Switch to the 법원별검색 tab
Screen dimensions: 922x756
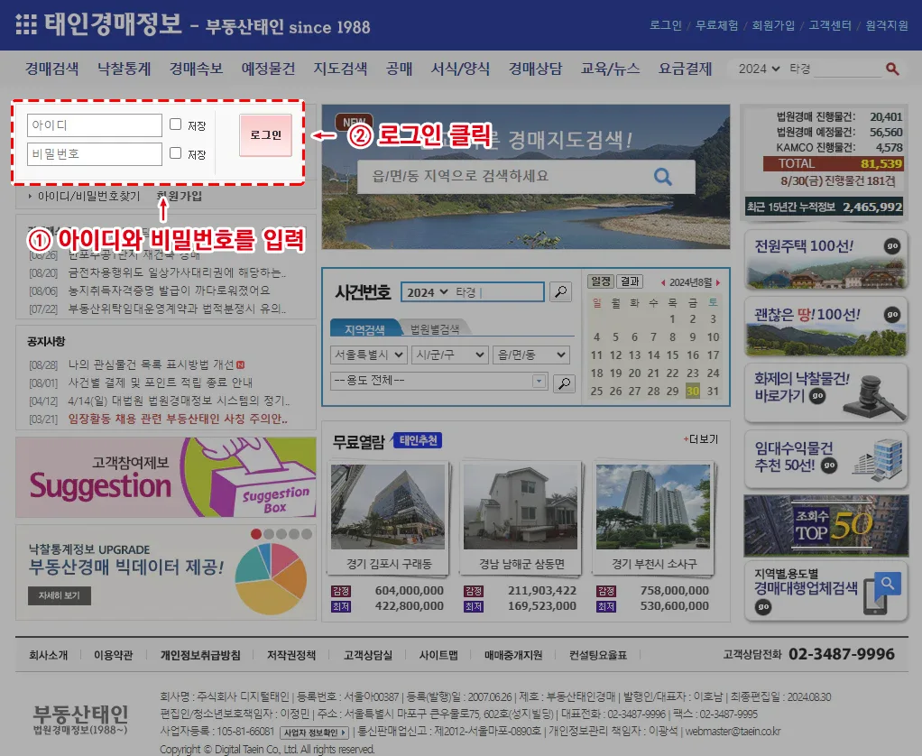click(x=435, y=328)
